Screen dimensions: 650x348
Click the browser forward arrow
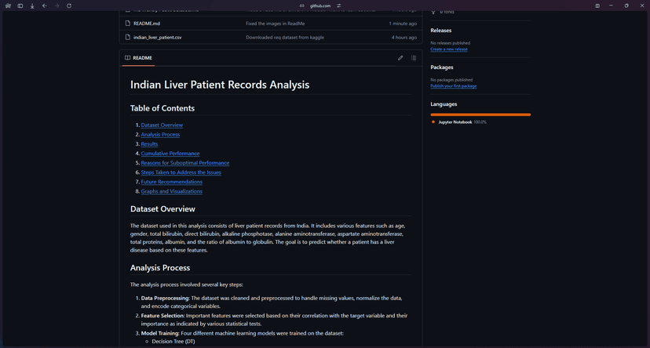click(57, 5)
